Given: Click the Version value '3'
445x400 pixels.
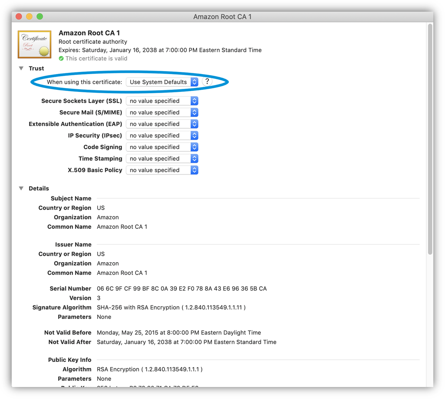Looking at the screenshot, I should coord(98,298).
